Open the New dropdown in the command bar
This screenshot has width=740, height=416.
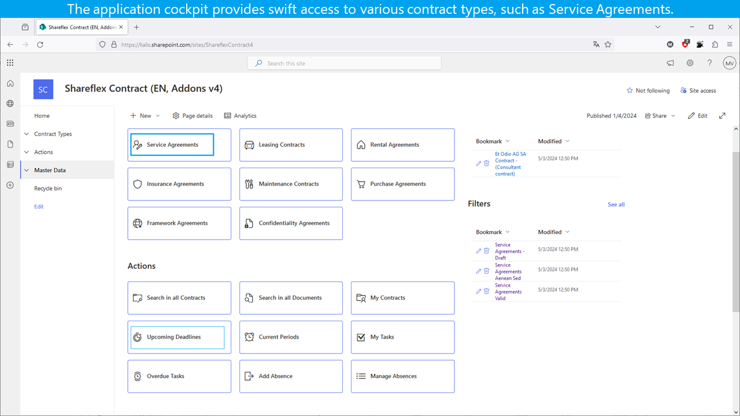pyautogui.click(x=145, y=116)
